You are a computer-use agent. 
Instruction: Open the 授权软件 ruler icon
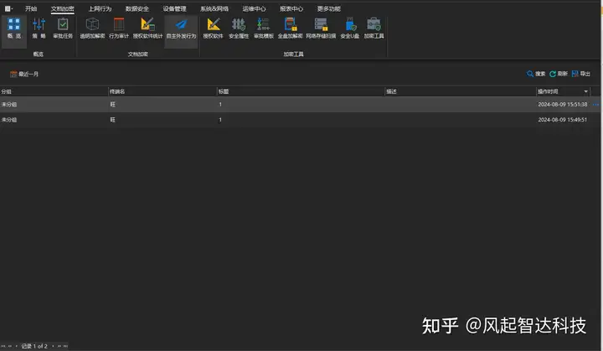coord(213,28)
